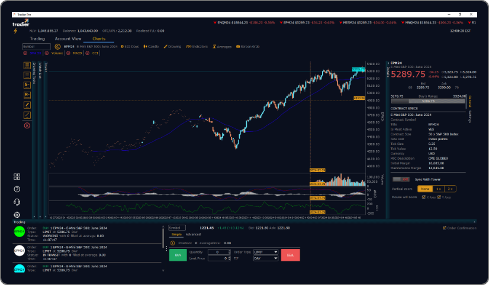
Task: Click the Limit Price stepper arrows
Action: click(229, 258)
